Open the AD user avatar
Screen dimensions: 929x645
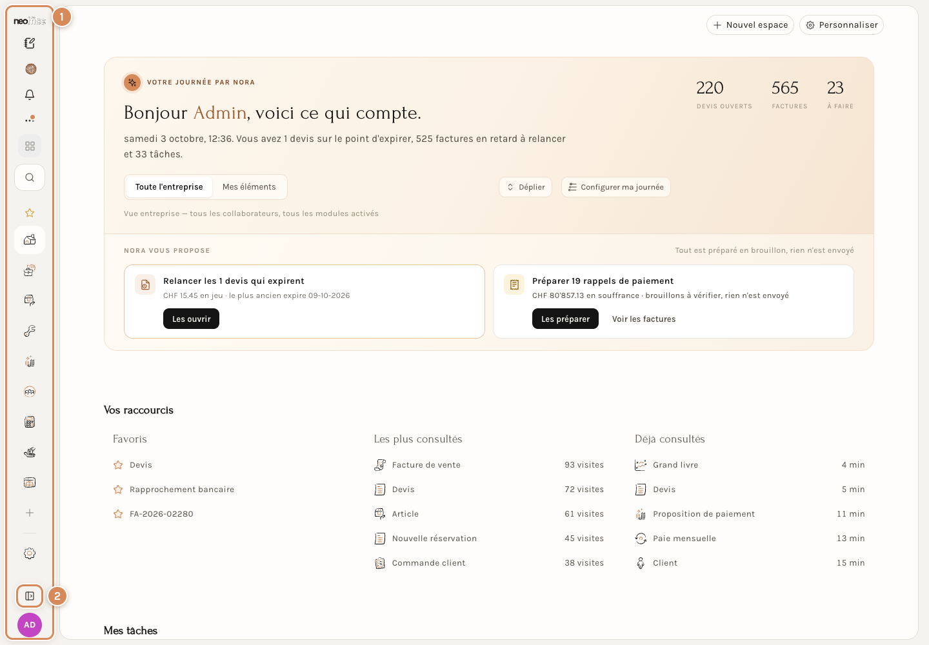[30, 625]
